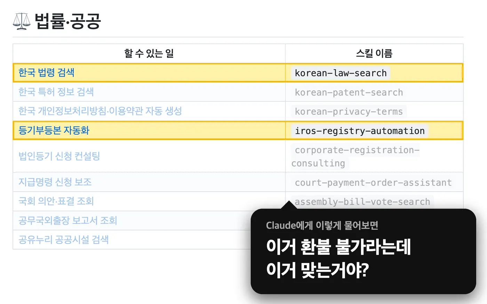Click the balance scale icon beside 법률·공공
487x304 pixels.
pos(22,21)
